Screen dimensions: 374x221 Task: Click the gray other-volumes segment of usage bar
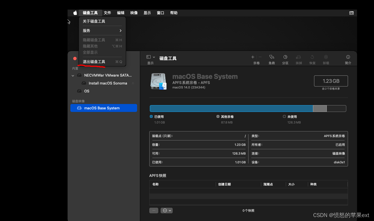pyautogui.click(x=320, y=109)
